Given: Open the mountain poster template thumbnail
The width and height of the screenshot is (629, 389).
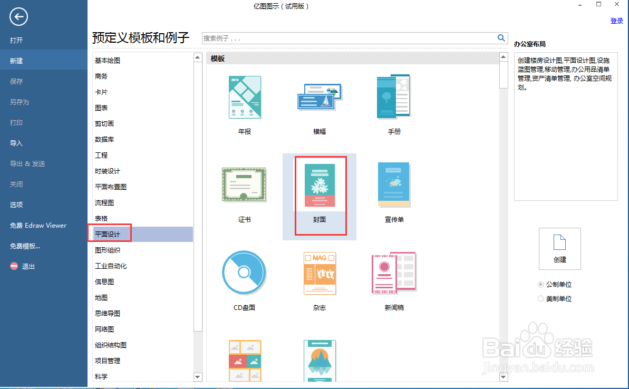Looking at the screenshot, I should point(320,361).
